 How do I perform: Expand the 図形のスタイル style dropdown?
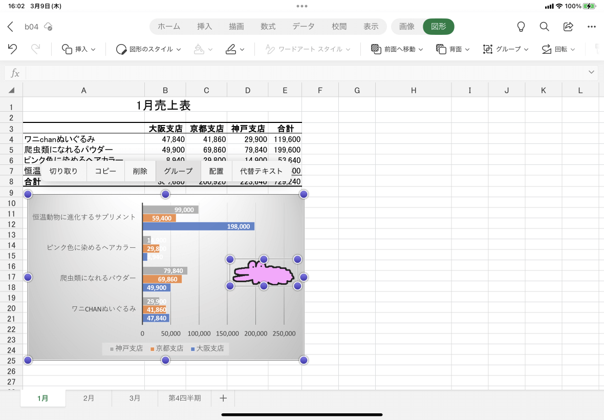(148, 49)
